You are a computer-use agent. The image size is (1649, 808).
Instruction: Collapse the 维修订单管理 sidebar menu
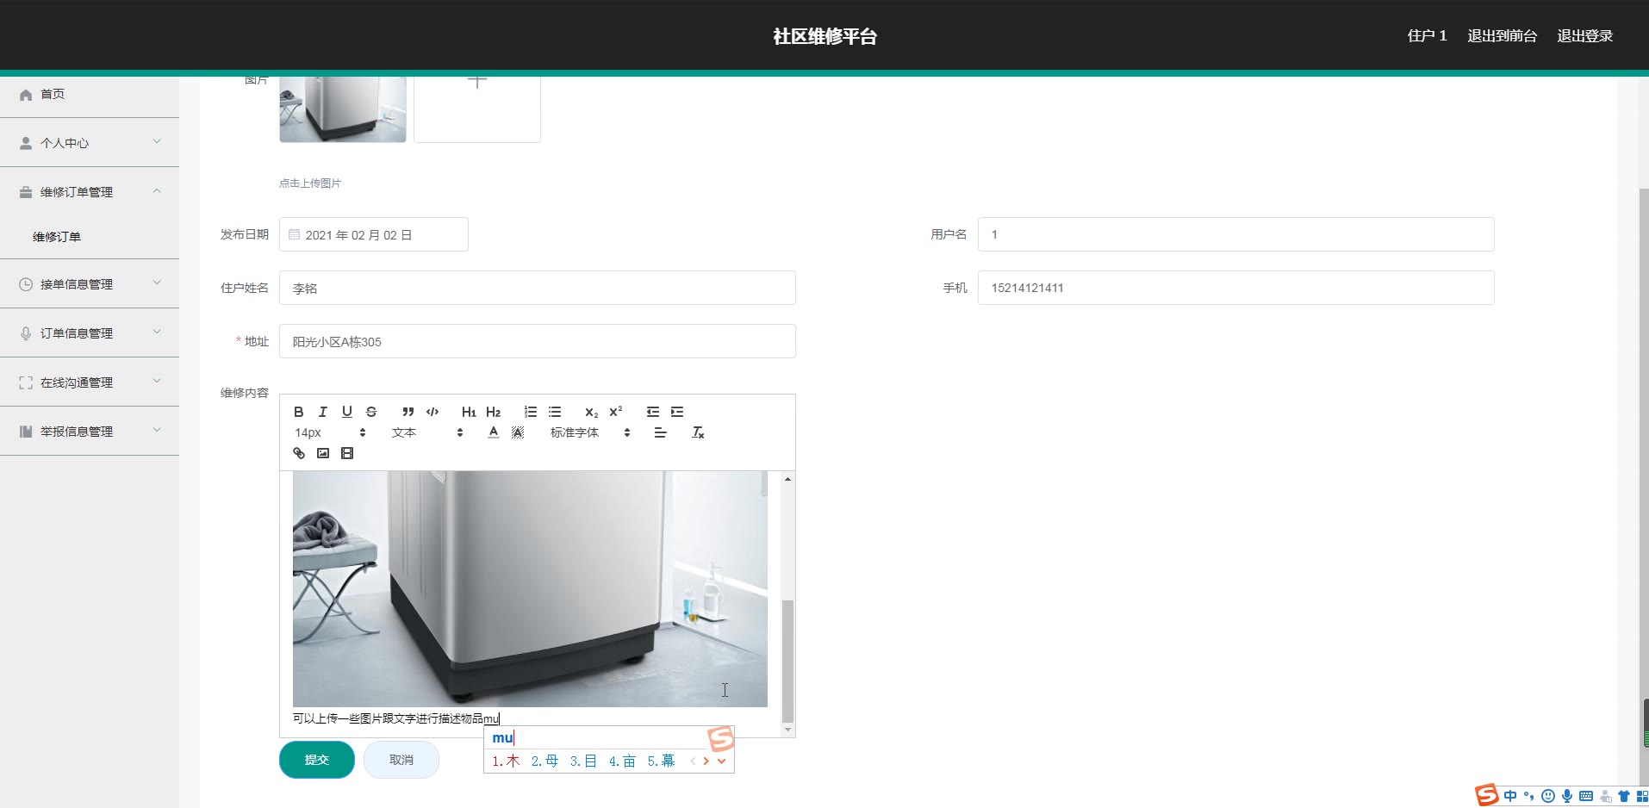[90, 192]
